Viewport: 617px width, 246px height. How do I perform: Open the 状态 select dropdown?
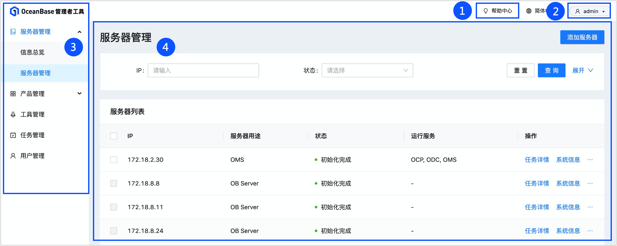tap(367, 70)
